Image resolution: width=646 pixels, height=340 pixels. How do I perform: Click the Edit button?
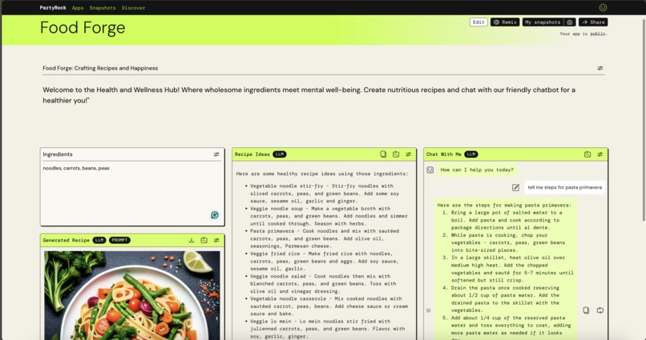[x=478, y=22]
